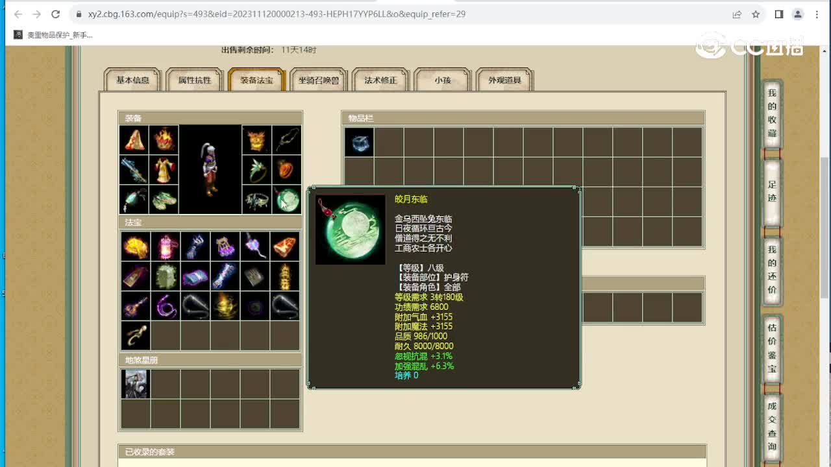Click the 加强混乱 +6.3% line
Screen dimensions: 831x467
tap(425, 366)
